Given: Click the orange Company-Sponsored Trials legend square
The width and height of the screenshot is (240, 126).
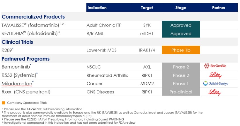Looking at the screenshot, I should (3, 103).
